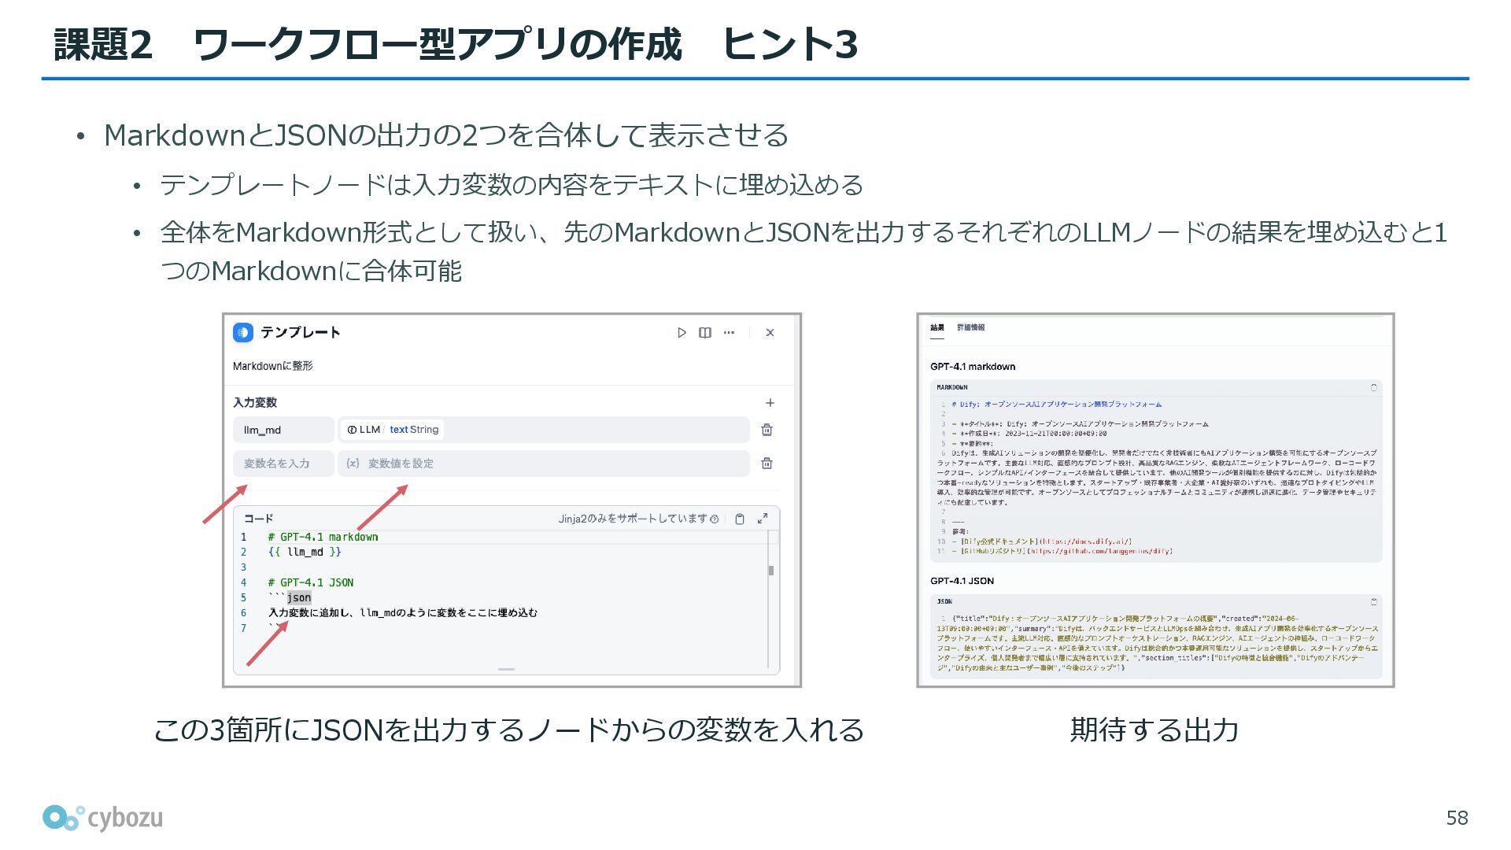Open the docs.dify.ai link in the output
The image size is (1511, 850).
tap(1086, 541)
